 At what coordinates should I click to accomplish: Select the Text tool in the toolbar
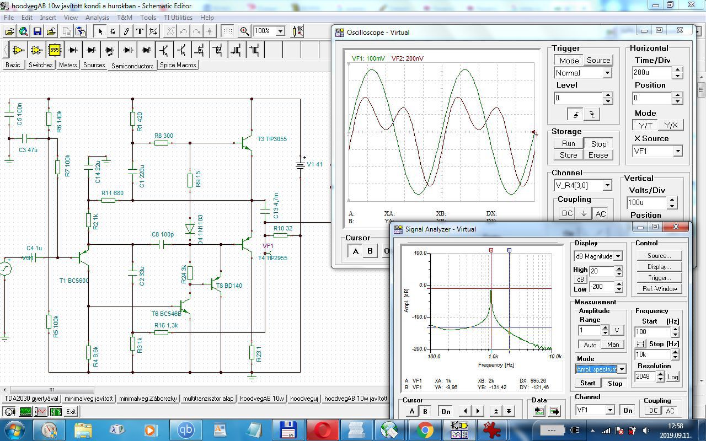tap(140, 31)
